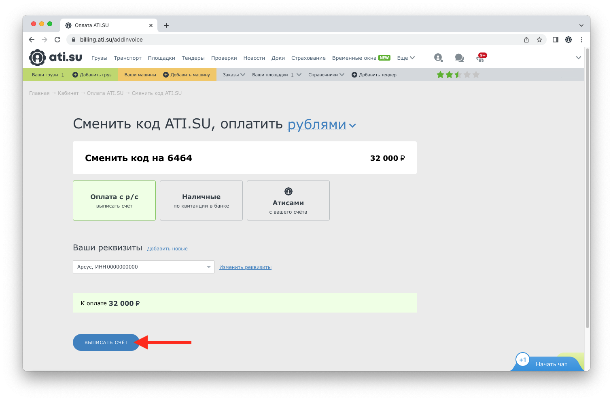
Task: Open the Новости menu
Action: pos(254,58)
